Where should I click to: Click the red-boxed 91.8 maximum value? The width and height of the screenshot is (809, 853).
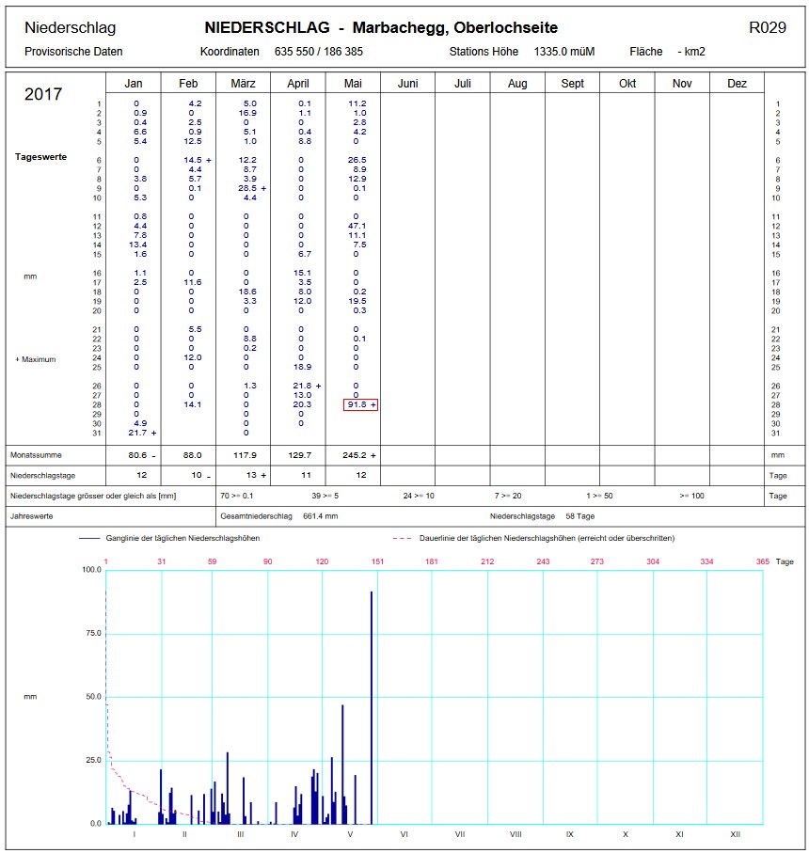[x=360, y=404]
